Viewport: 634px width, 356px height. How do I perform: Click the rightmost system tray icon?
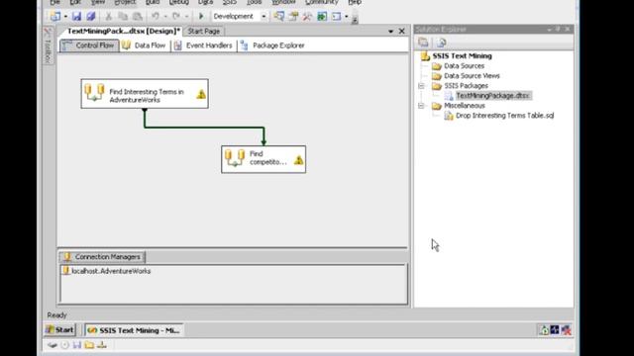566,330
